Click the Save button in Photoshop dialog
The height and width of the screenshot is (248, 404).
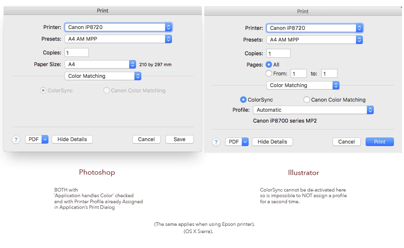tap(180, 139)
